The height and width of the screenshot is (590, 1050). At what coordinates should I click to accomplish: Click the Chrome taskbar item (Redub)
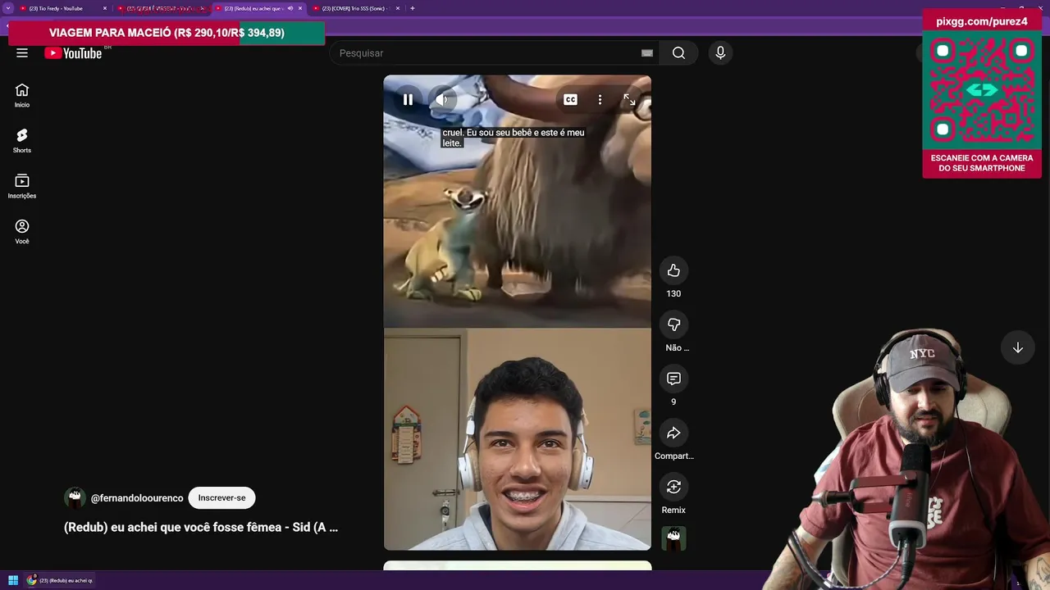[x=60, y=580]
